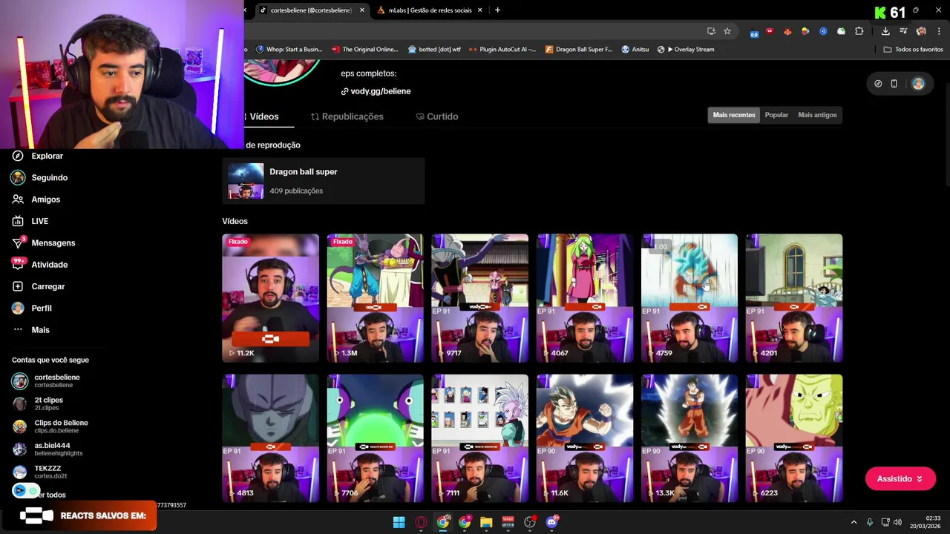Viewport: 950px width, 534px height.
Task: Open Discord in taskbar
Action: click(551, 522)
